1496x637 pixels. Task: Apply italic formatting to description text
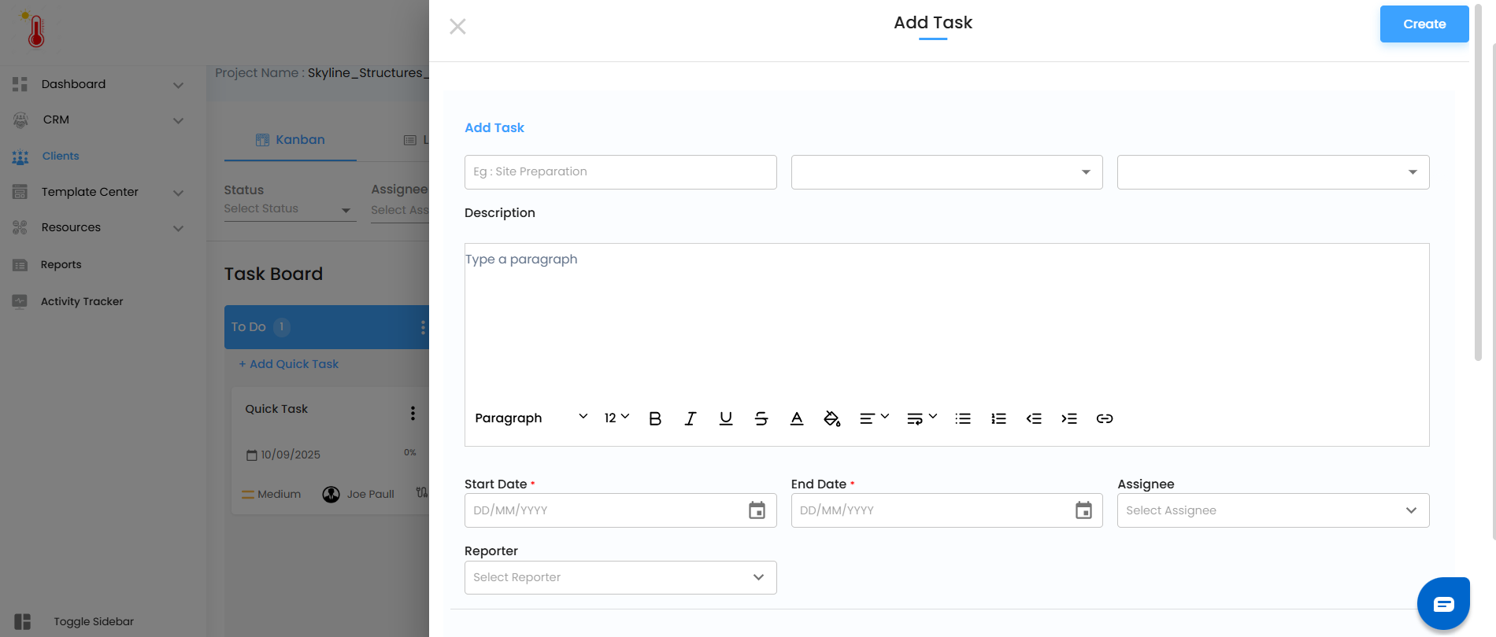tap(691, 418)
